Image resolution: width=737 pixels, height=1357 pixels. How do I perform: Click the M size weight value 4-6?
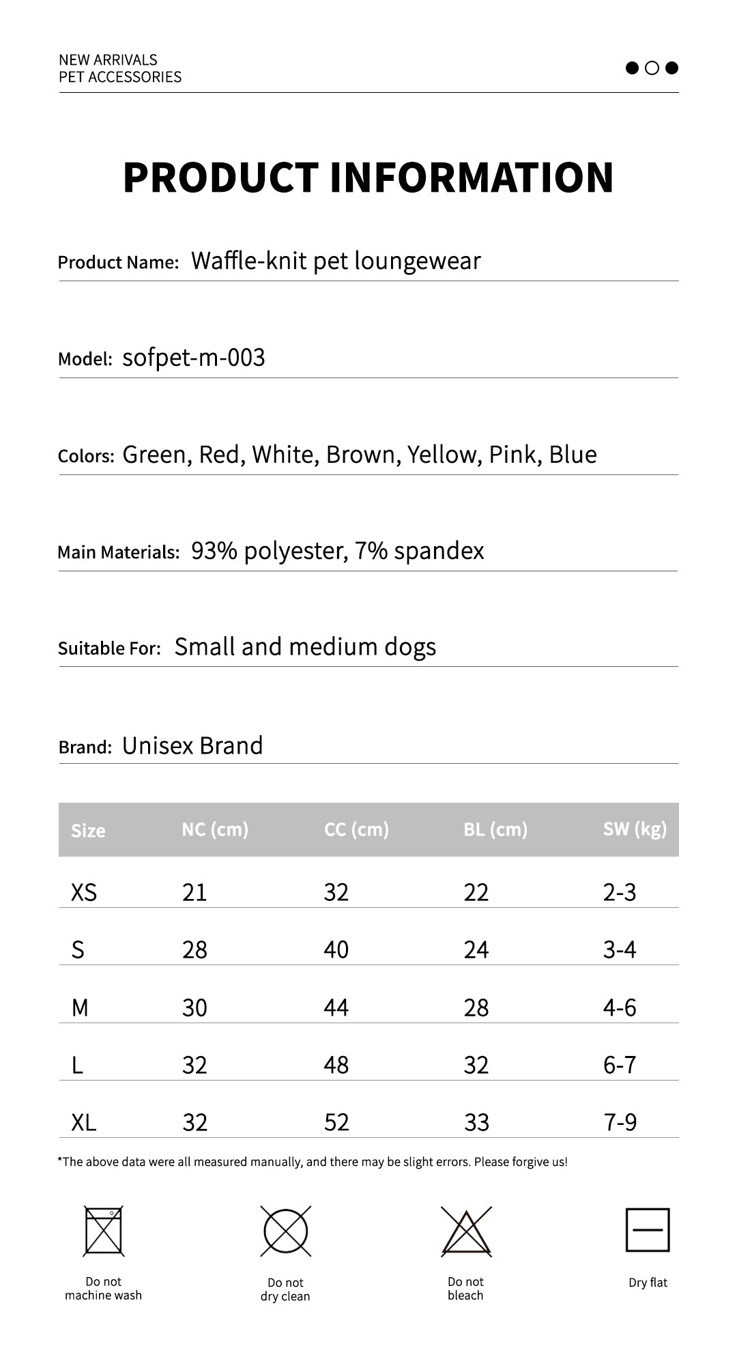620,1008
